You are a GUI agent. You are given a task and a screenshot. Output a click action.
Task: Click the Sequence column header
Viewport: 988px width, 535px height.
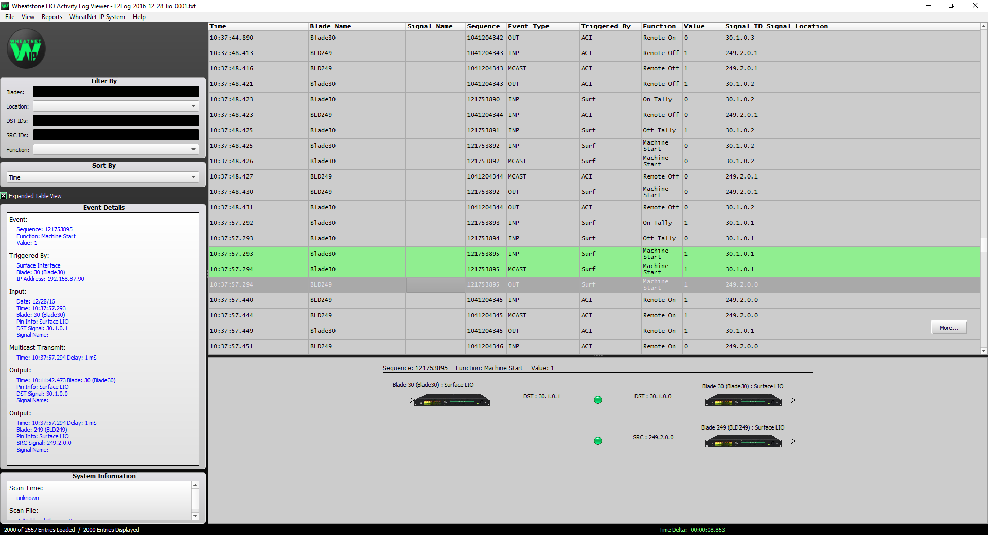pos(486,26)
